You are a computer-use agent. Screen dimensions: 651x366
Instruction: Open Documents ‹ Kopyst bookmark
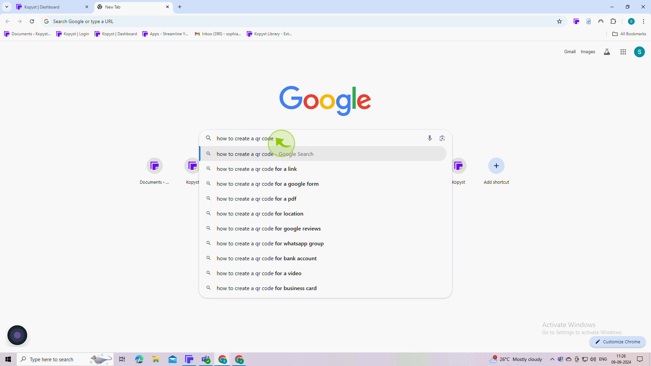[x=27, y=34]
